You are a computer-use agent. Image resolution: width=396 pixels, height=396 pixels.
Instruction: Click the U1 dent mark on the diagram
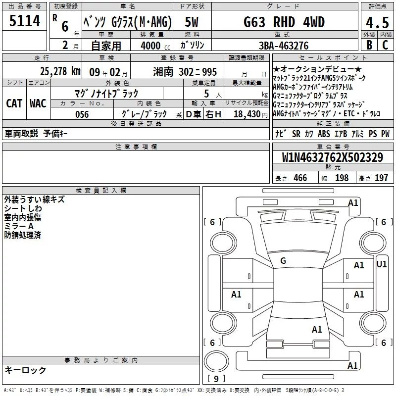pyautogui.click(x=382, y=264)
